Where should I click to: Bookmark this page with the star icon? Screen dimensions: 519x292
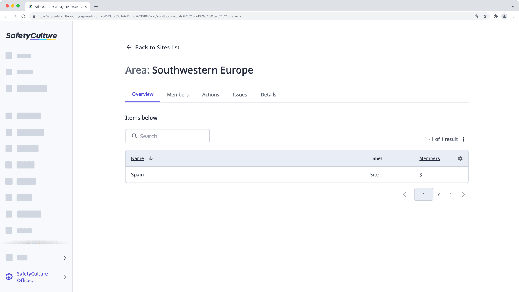(485, 16)
